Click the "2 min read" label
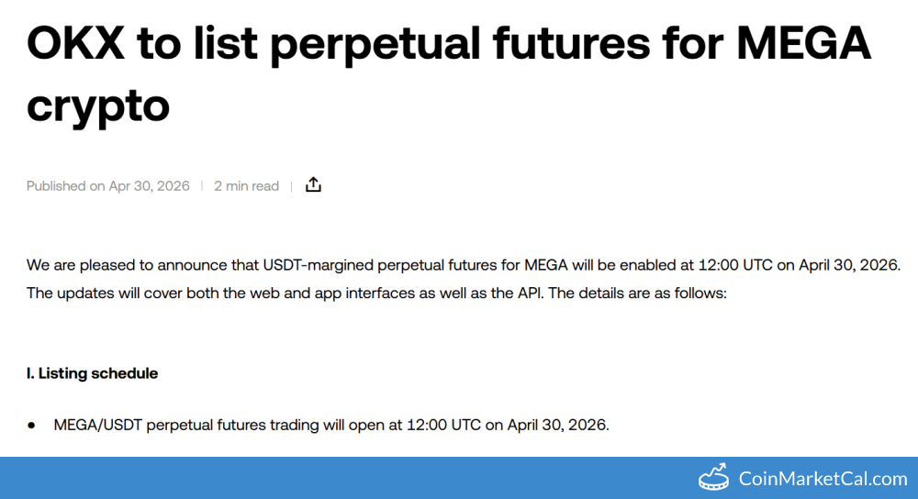Image resolution: width=918 pixels, height=499 pixels. click(246, 186)
